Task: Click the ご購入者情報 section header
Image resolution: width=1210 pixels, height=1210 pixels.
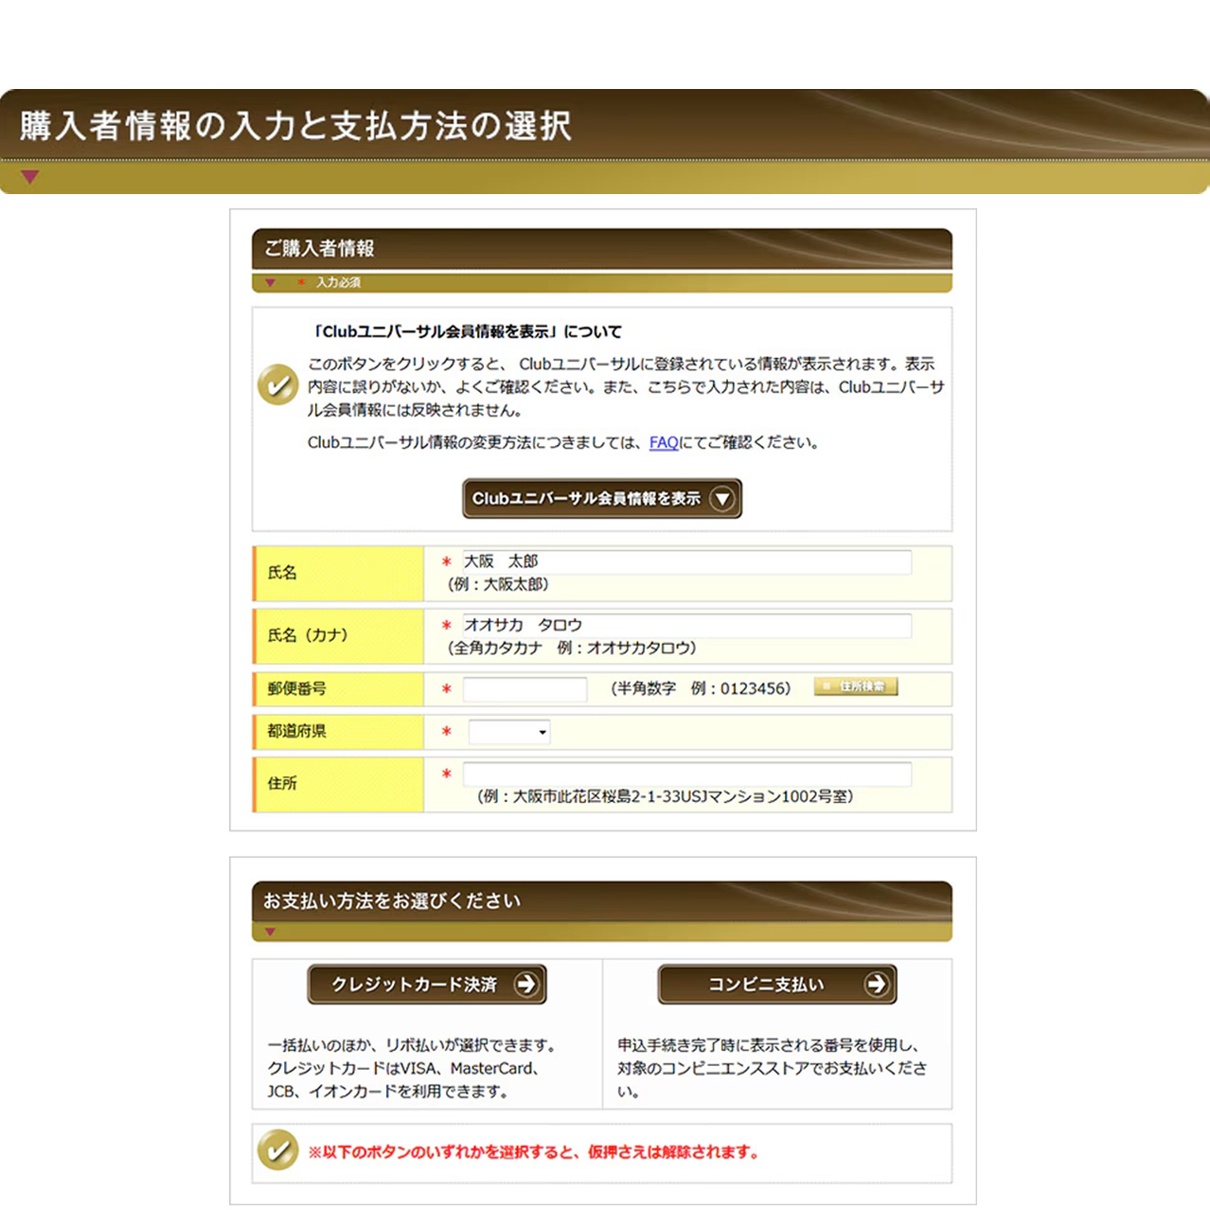Action: 602,250
